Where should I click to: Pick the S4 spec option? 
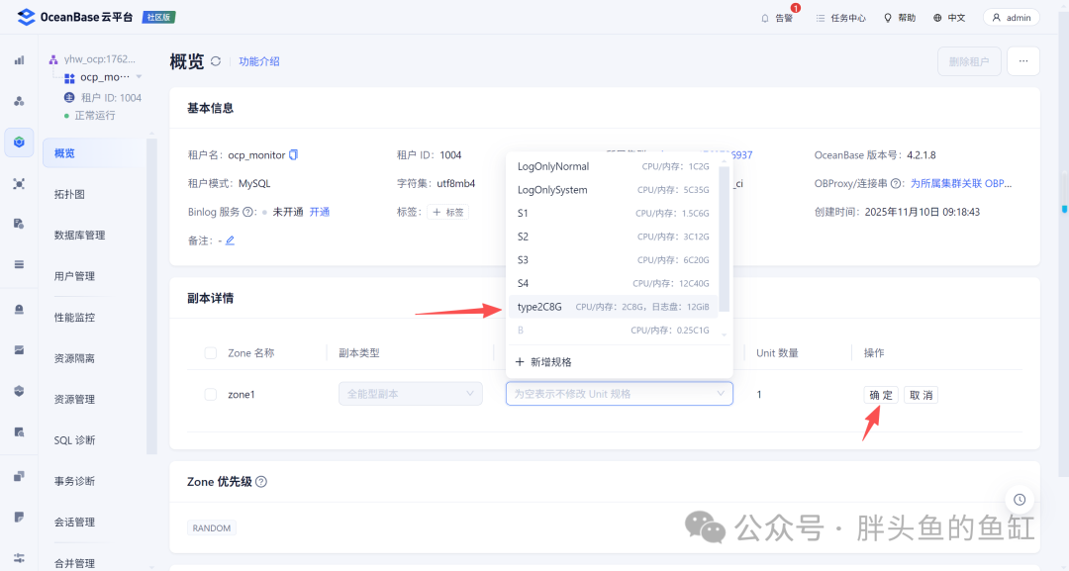(613, 283)
